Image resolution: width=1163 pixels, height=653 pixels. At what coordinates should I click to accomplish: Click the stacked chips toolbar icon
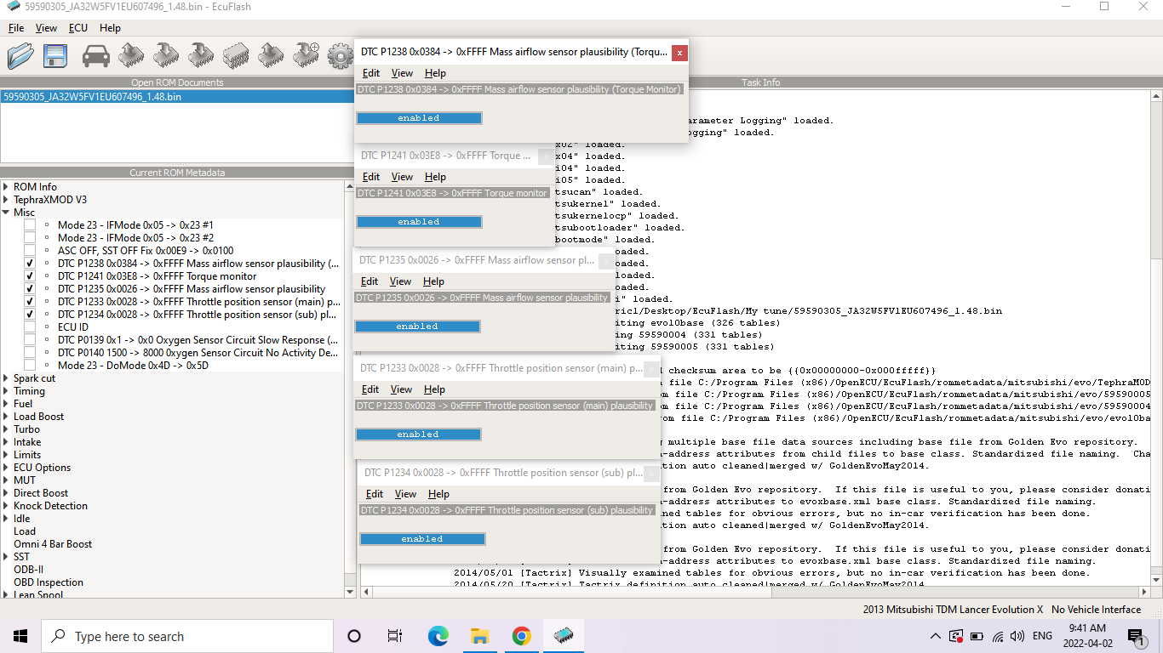coord(234,56)
